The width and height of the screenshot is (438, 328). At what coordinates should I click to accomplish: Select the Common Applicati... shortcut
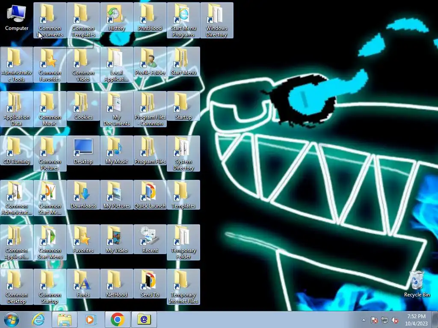(17, 243)
